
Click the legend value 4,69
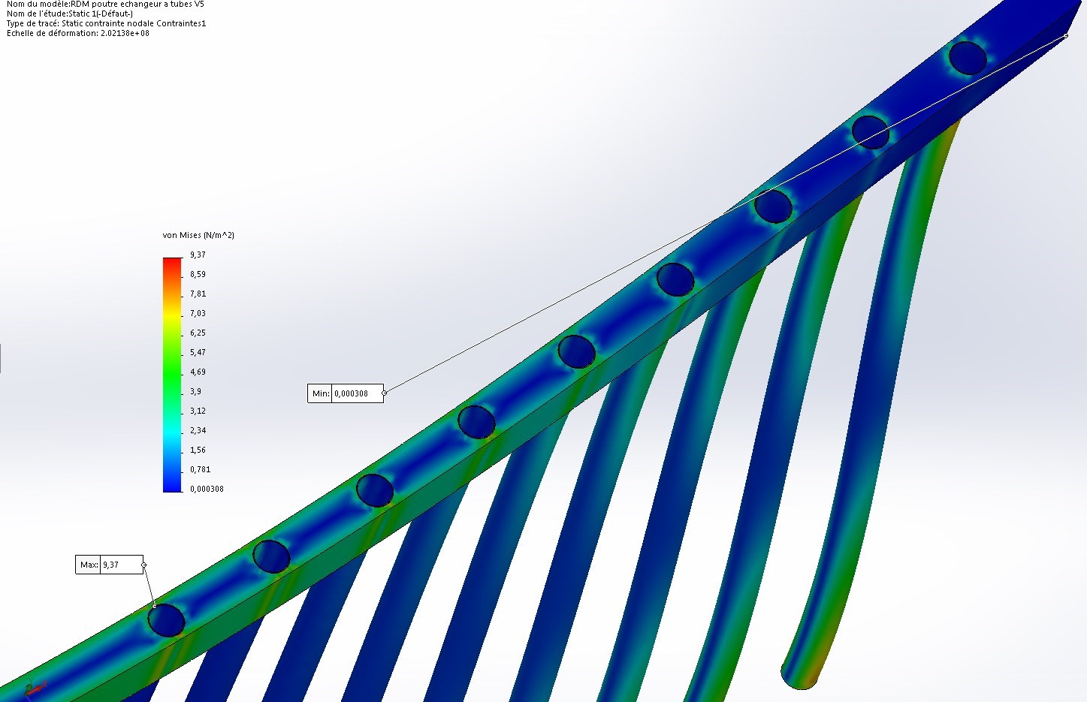[198, 372]
